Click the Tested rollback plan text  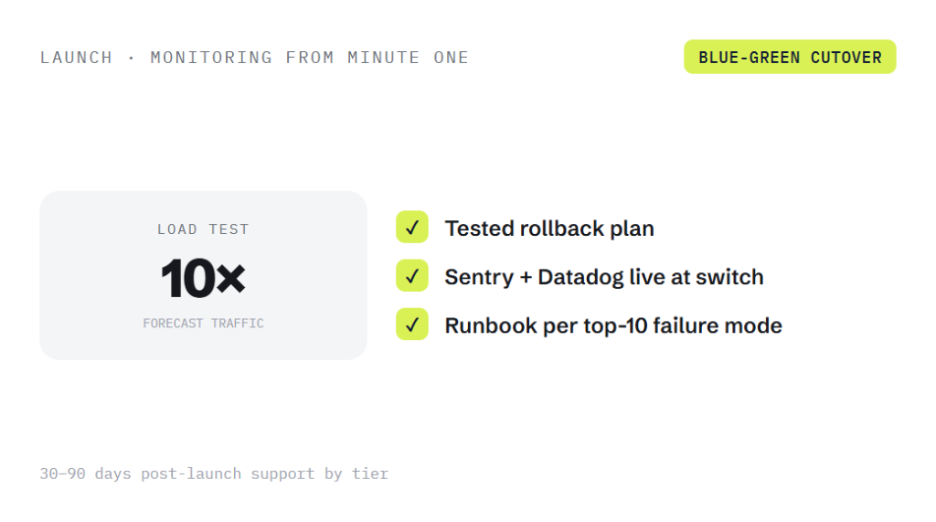click(x=549, y=229)
